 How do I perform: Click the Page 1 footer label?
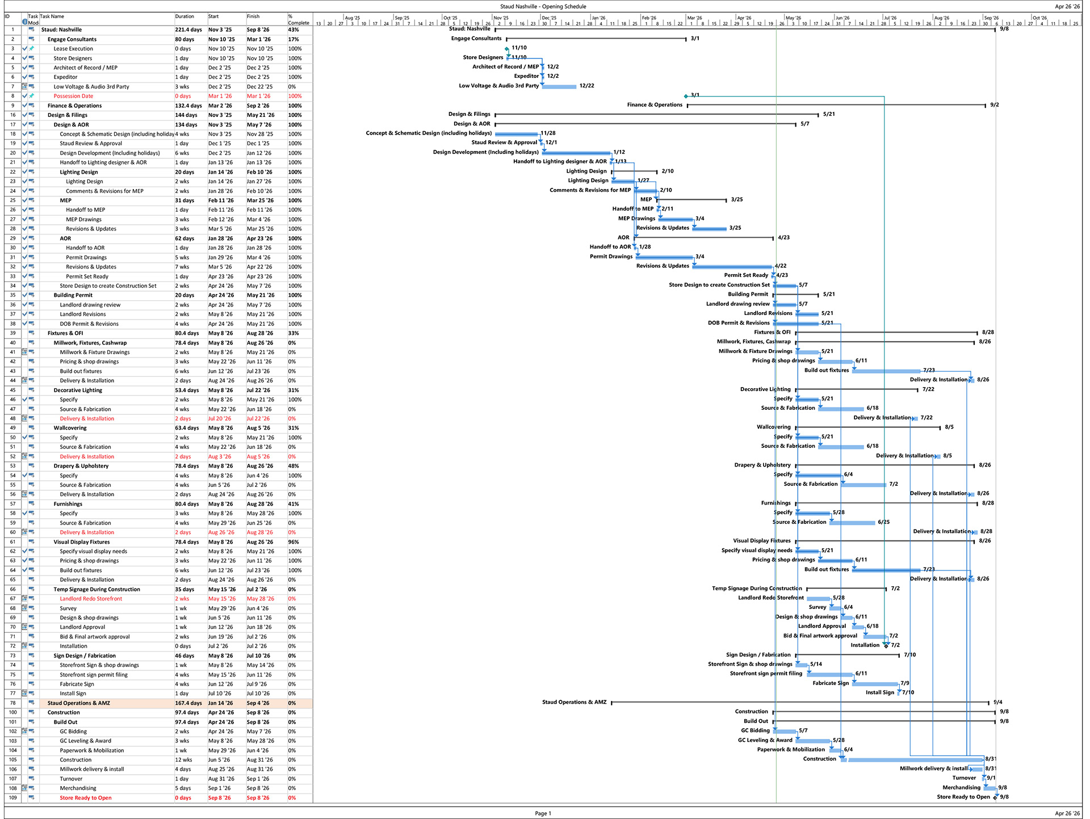543,813
